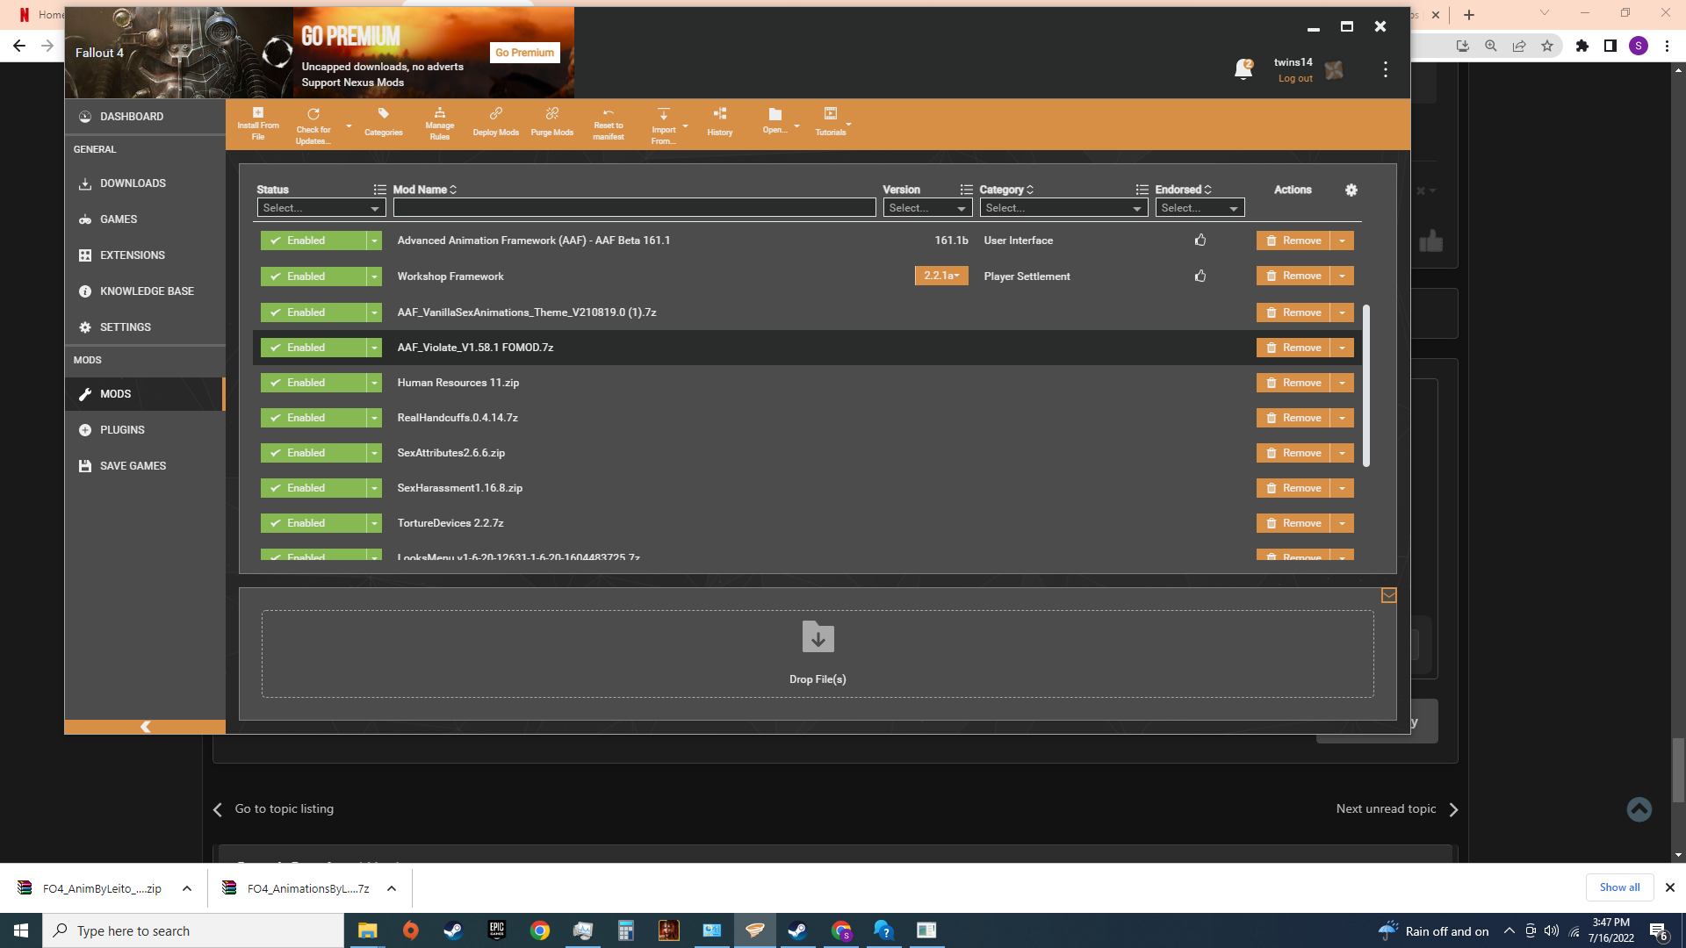The height and width of the screenshot is (948, 1686).
Task: Open the notifications bell
Action: pyautogui.click(x=1243, y=69)
